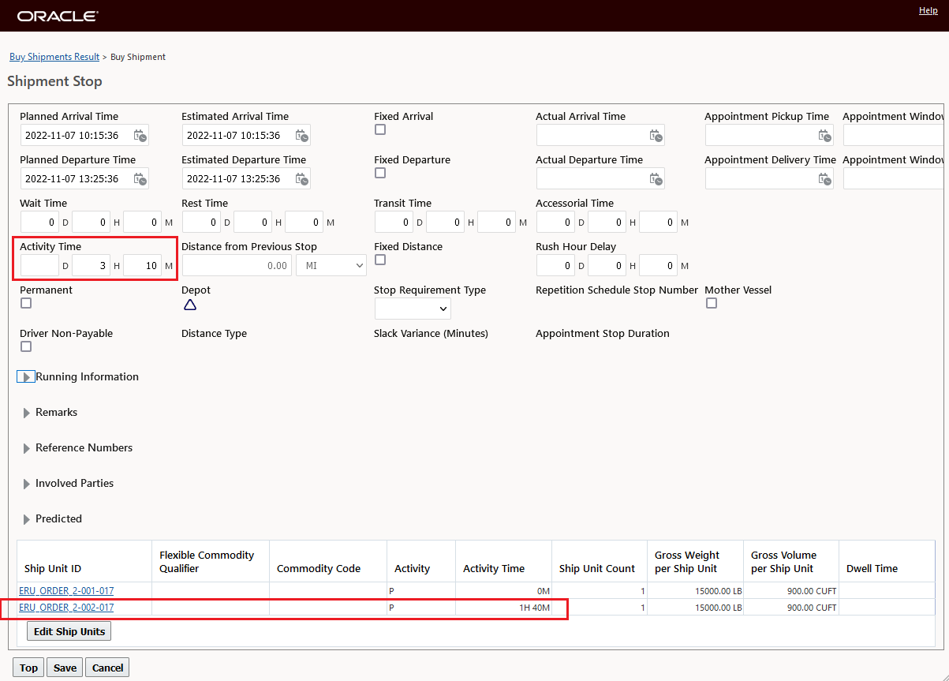Expand the Running Information section
This screenshot has width=949, height=681.
pos(26,377)
